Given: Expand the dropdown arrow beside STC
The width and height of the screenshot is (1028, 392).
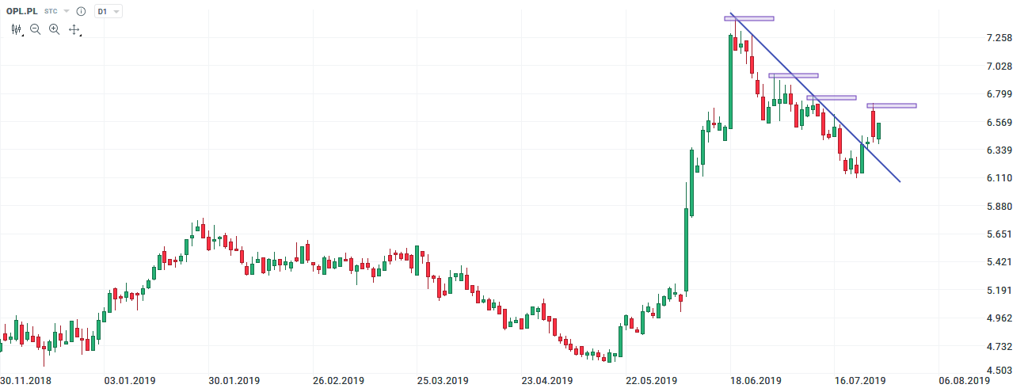Looking at the screenshot, I should coord(67,12).
